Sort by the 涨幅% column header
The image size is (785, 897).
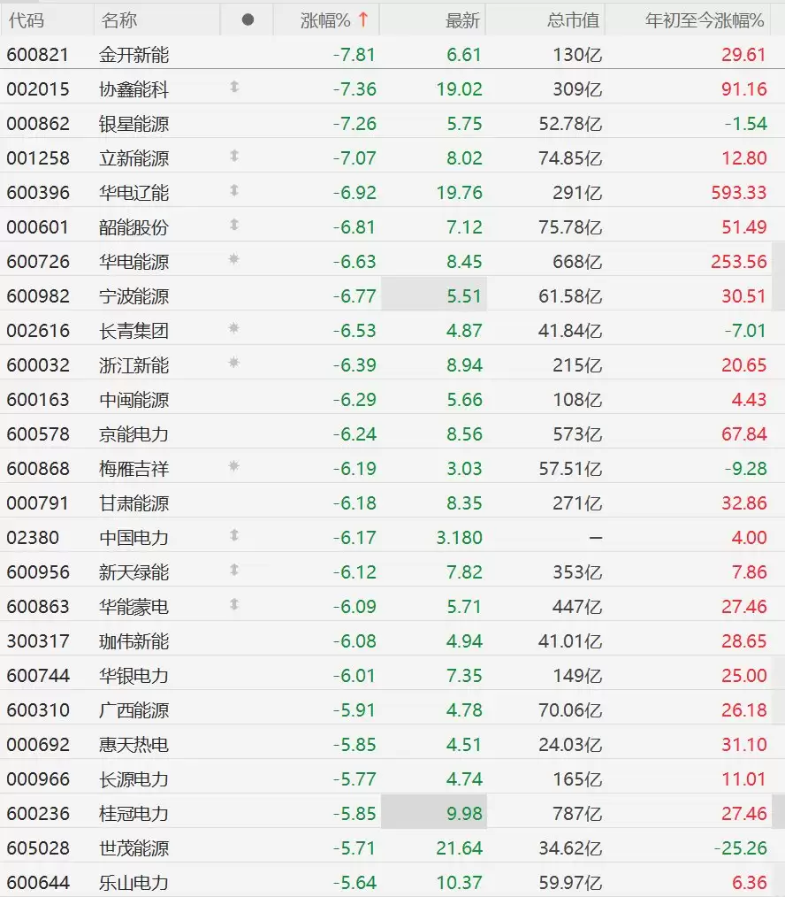324,20
